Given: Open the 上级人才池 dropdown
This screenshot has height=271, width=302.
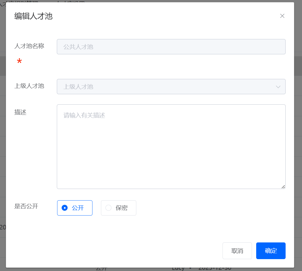Looking at the screenshot, I should point(171,87).
